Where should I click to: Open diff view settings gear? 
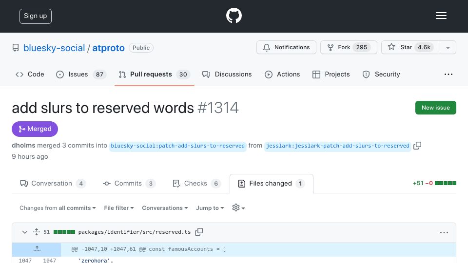coord(238,207)
